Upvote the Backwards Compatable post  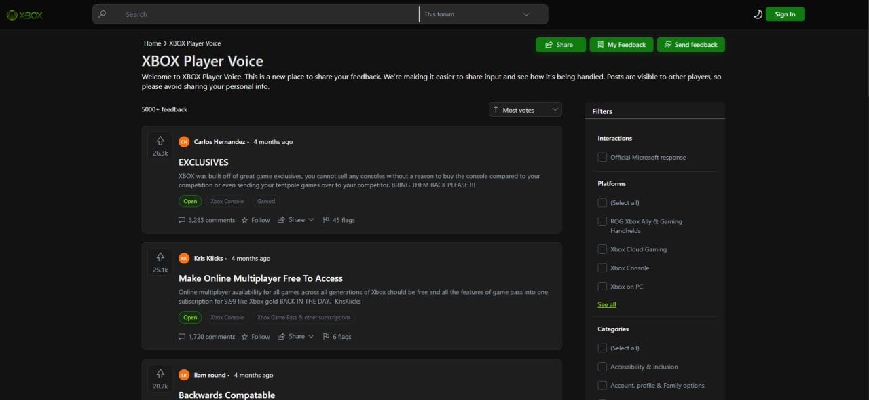coord(160,374)
